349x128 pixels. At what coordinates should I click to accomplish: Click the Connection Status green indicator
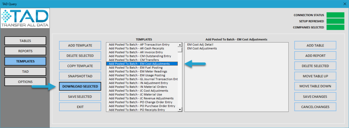point(335,15)
